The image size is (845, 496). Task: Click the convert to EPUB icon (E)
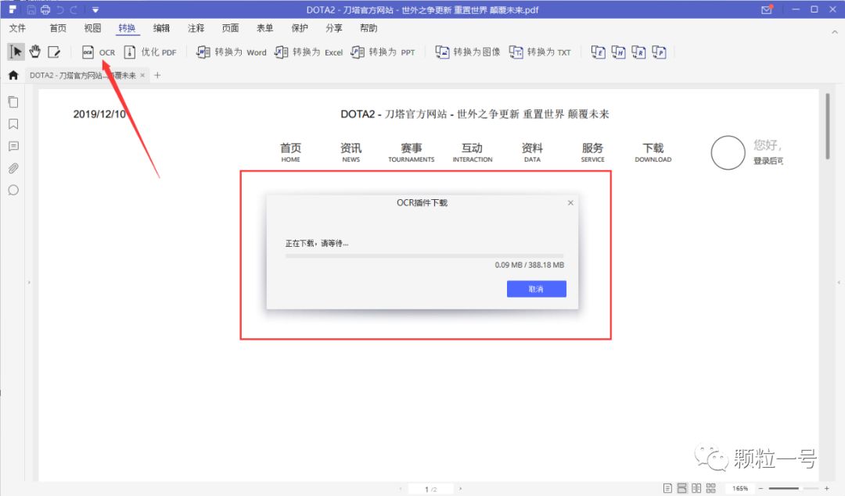point(599,52)
